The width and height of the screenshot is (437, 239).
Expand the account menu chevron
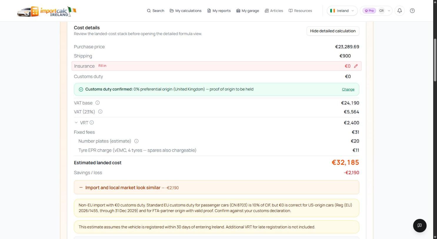pyautogui.click(x=389, y=11)
